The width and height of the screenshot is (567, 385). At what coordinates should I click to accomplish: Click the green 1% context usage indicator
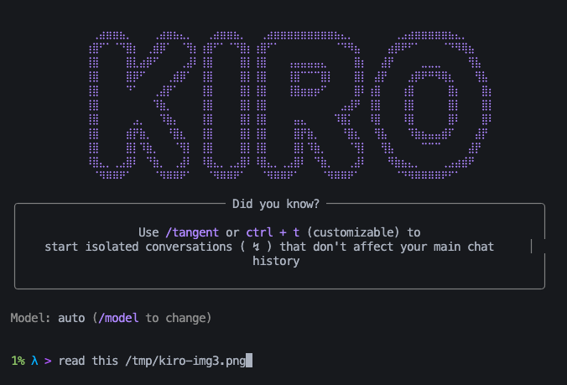pos(18,361)
